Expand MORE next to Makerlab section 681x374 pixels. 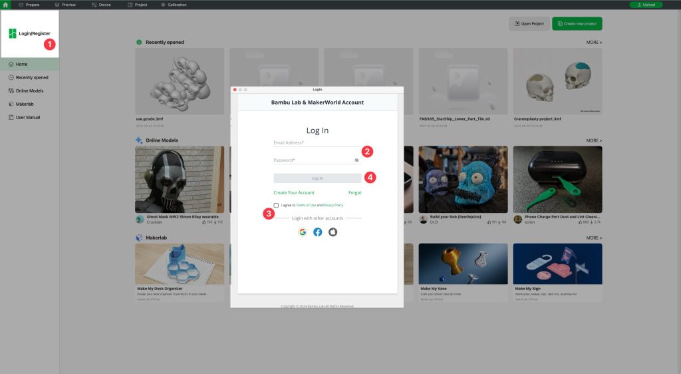click(x=594, y=238)
